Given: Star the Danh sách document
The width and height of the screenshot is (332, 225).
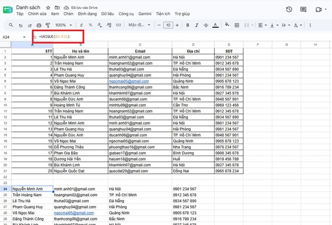Looking at the screenshot, I should point(48,8).
